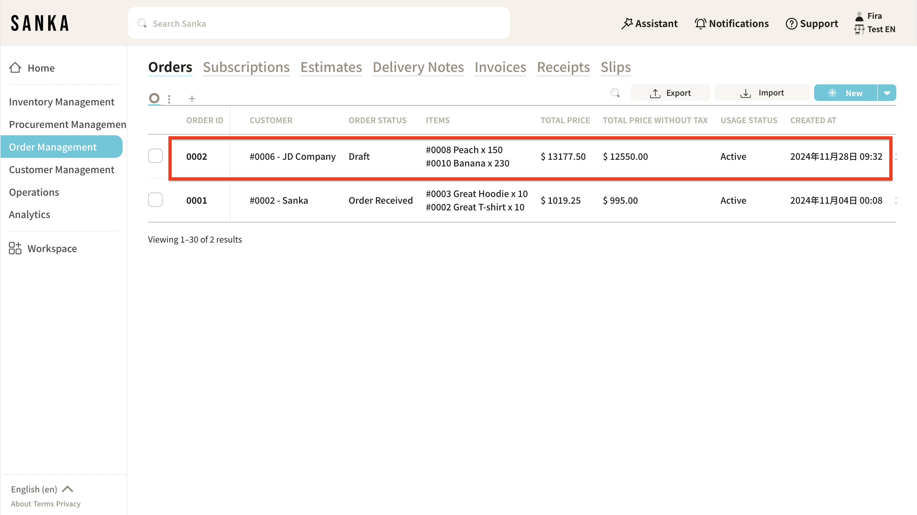Image resolution: width=917 pixels, height=515 pixels.
Task: Open the view options three-dot icon
Action: point(169,99)
